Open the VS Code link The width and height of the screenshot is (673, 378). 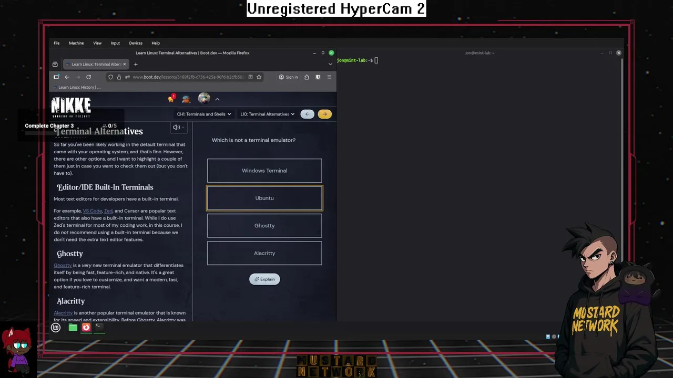click(92, 211)
